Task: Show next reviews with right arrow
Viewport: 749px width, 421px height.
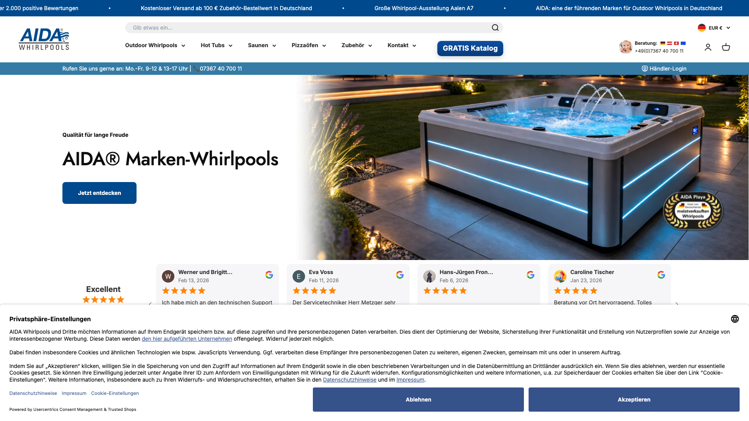Action: pos(677,304)
